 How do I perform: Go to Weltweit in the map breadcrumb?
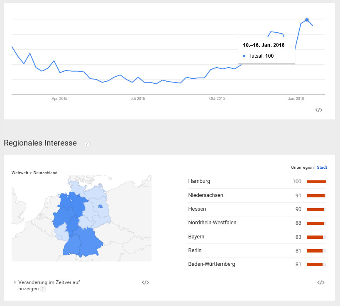click(x=20, y=172)
